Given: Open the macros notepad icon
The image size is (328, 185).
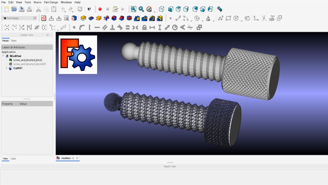Looking at the screenshot, I should [x=115, y=9].
